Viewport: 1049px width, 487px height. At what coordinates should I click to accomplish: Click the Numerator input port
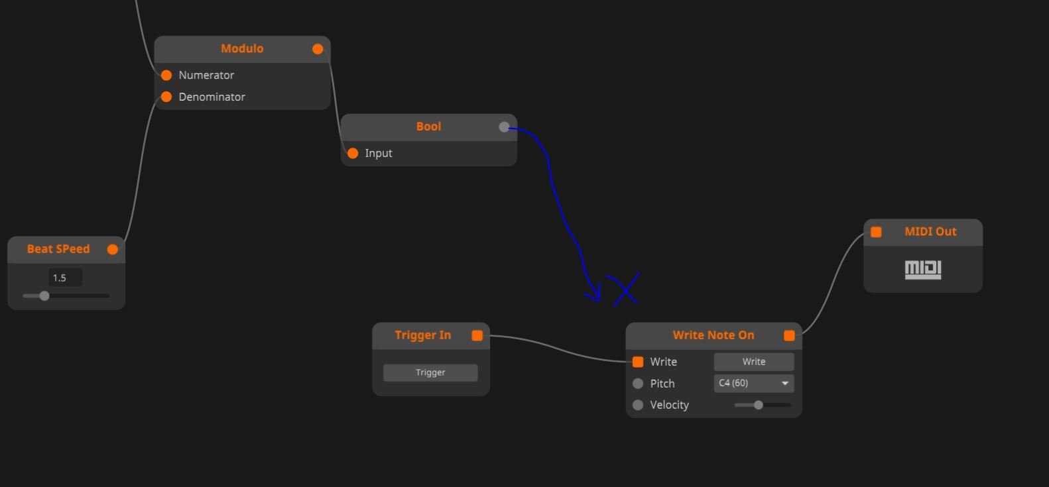point(166,76)
